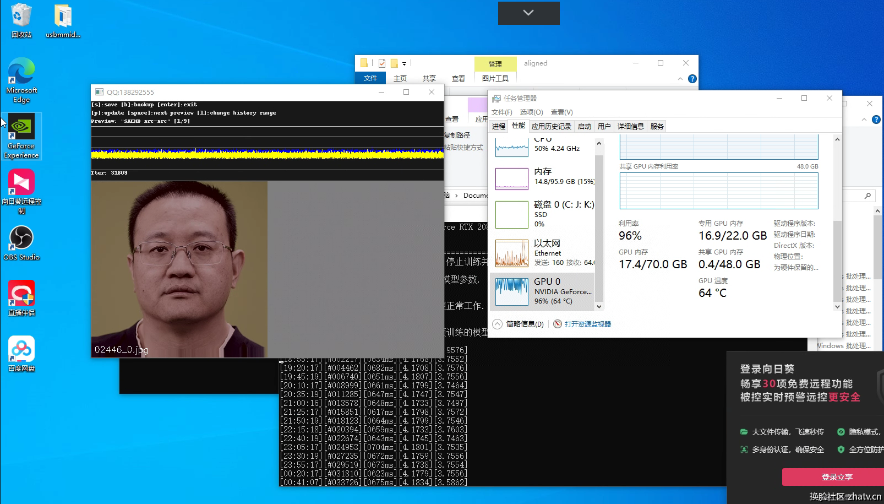
Task: Click the resource monitor icon in Task Manager
Action: coord(558,324)
